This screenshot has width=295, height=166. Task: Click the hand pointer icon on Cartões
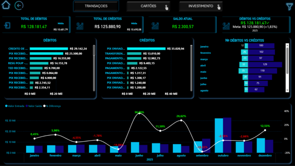[x=166, y=7]
